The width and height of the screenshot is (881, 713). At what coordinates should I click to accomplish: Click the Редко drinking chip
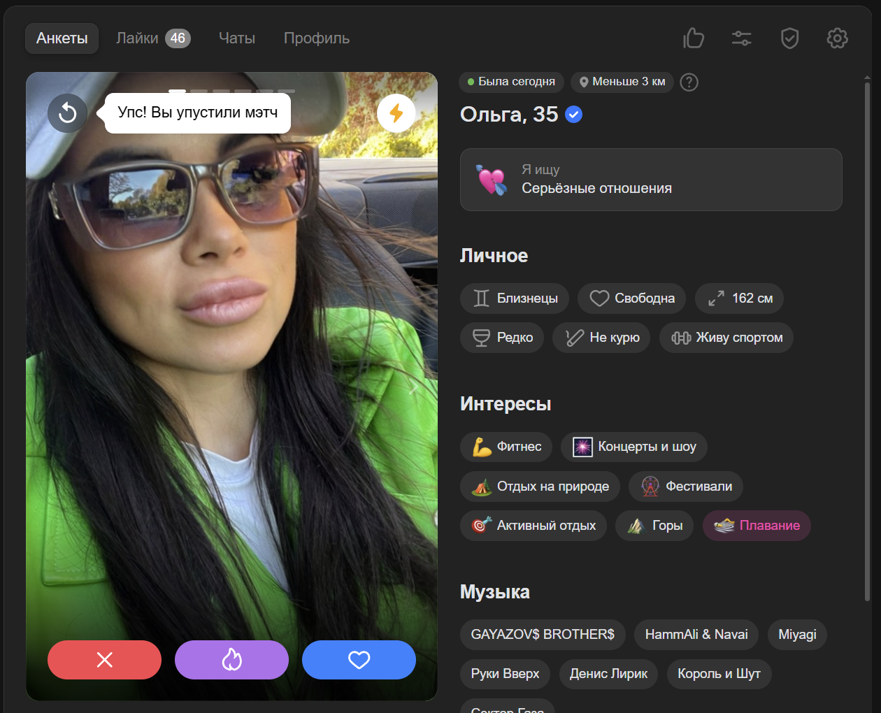coord(502,338)
